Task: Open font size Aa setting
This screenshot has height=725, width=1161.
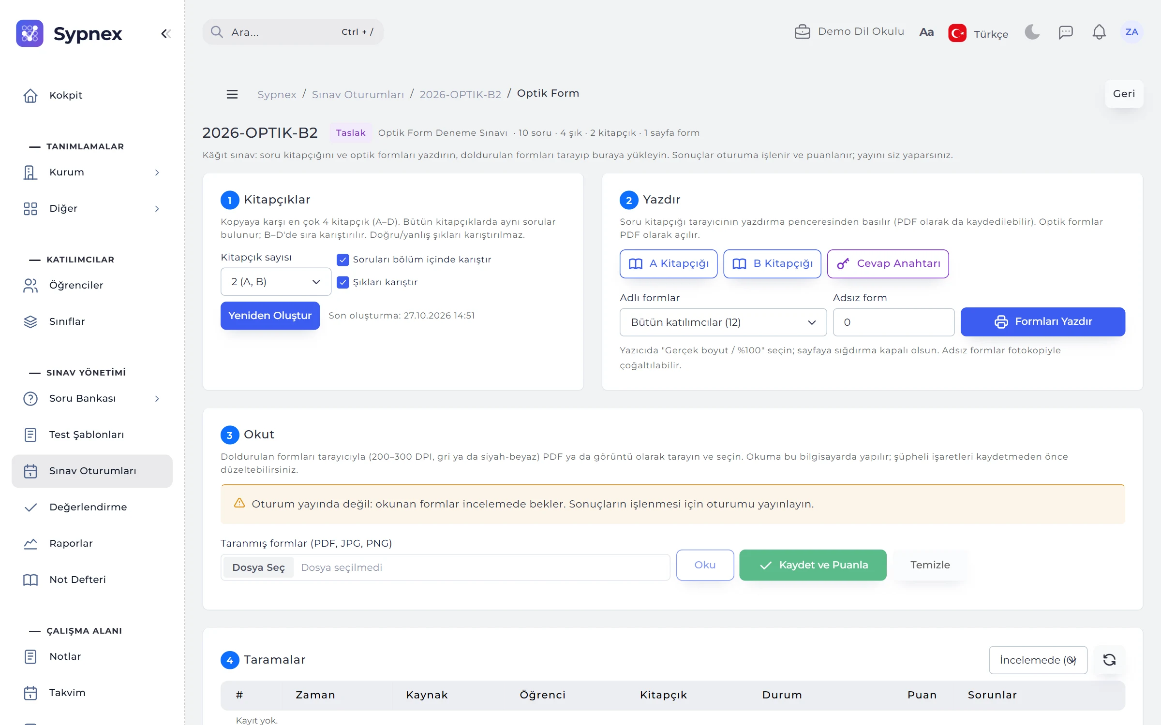Action: click(x=926, y=32)
